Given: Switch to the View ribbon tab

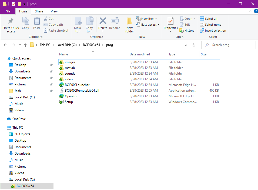Looking at the screenshot, I should click(54, 11).
